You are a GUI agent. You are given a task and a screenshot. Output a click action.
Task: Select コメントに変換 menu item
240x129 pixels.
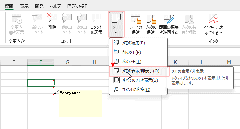138,89
